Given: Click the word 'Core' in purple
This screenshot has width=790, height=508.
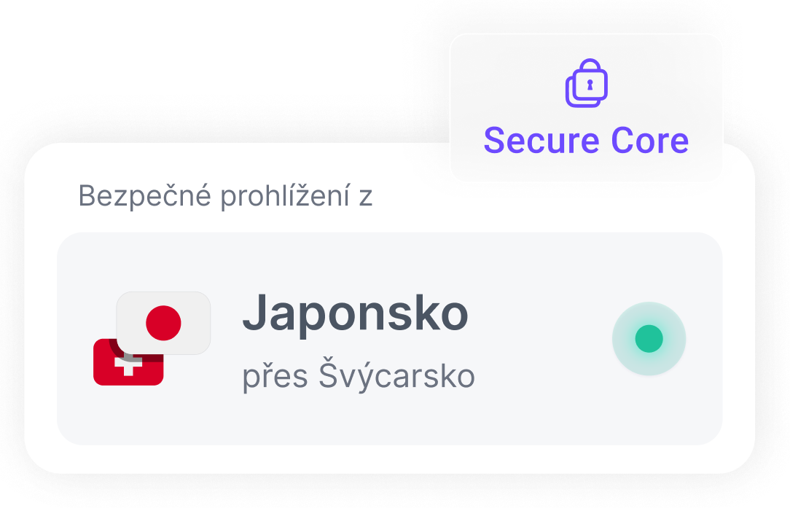Looking at the screenshot, I should (650, 140).
